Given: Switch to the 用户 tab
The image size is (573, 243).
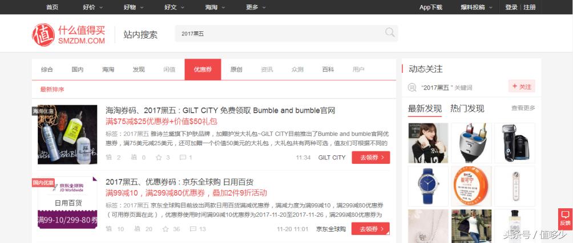Looking at the screenshot, I should [358, 69].
